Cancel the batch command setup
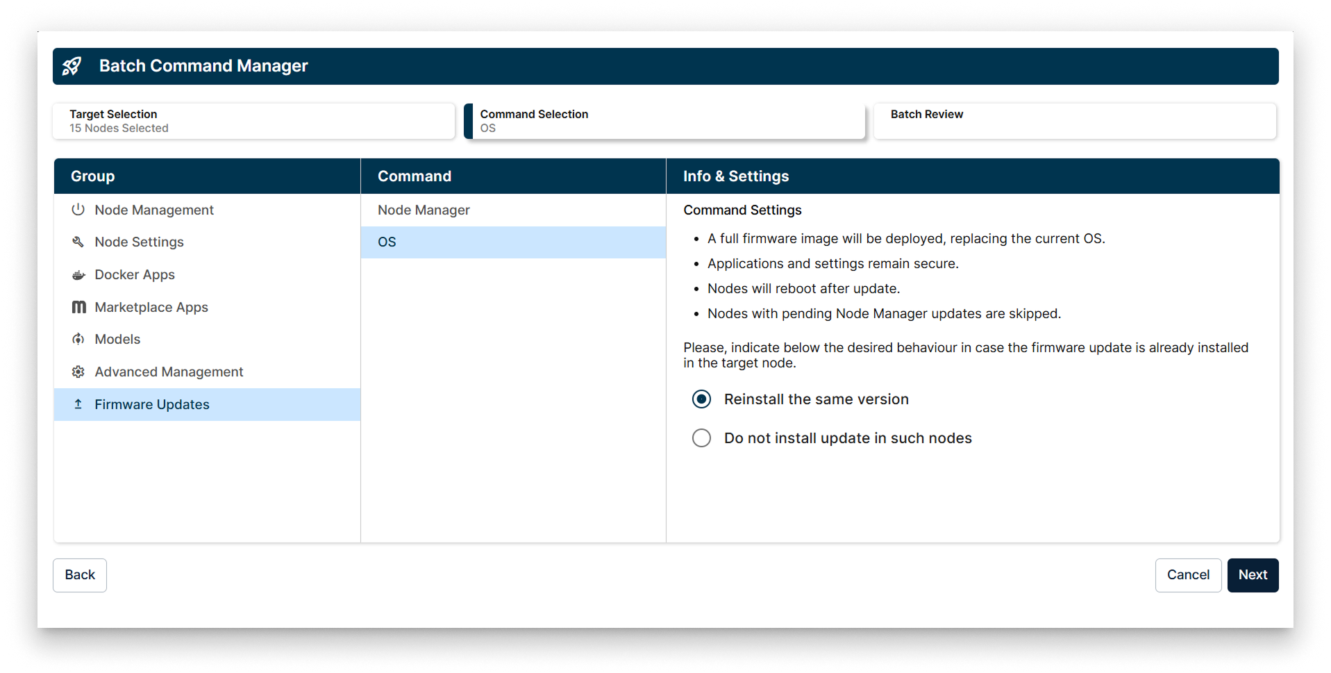The width and height of the screenshot is (1331, 673). (1188, 574)
